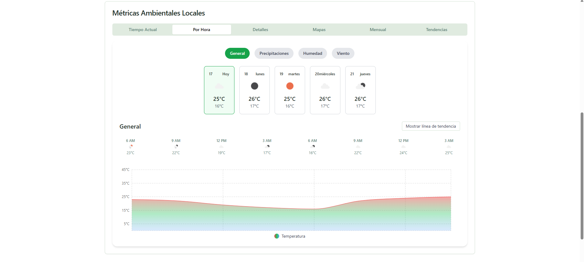This screenshot has height=262, width=584.
Task: Click the Temperatura legend color swatch
Action: [277, 236]
